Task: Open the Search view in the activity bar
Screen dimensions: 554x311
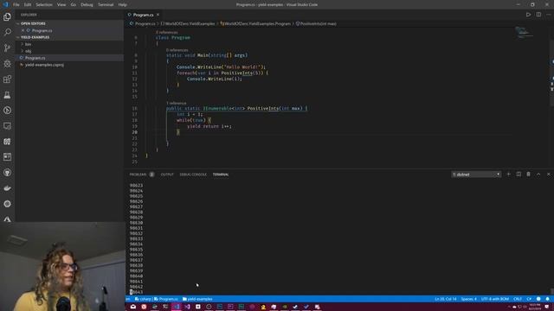Action: [x=7, y=32]
